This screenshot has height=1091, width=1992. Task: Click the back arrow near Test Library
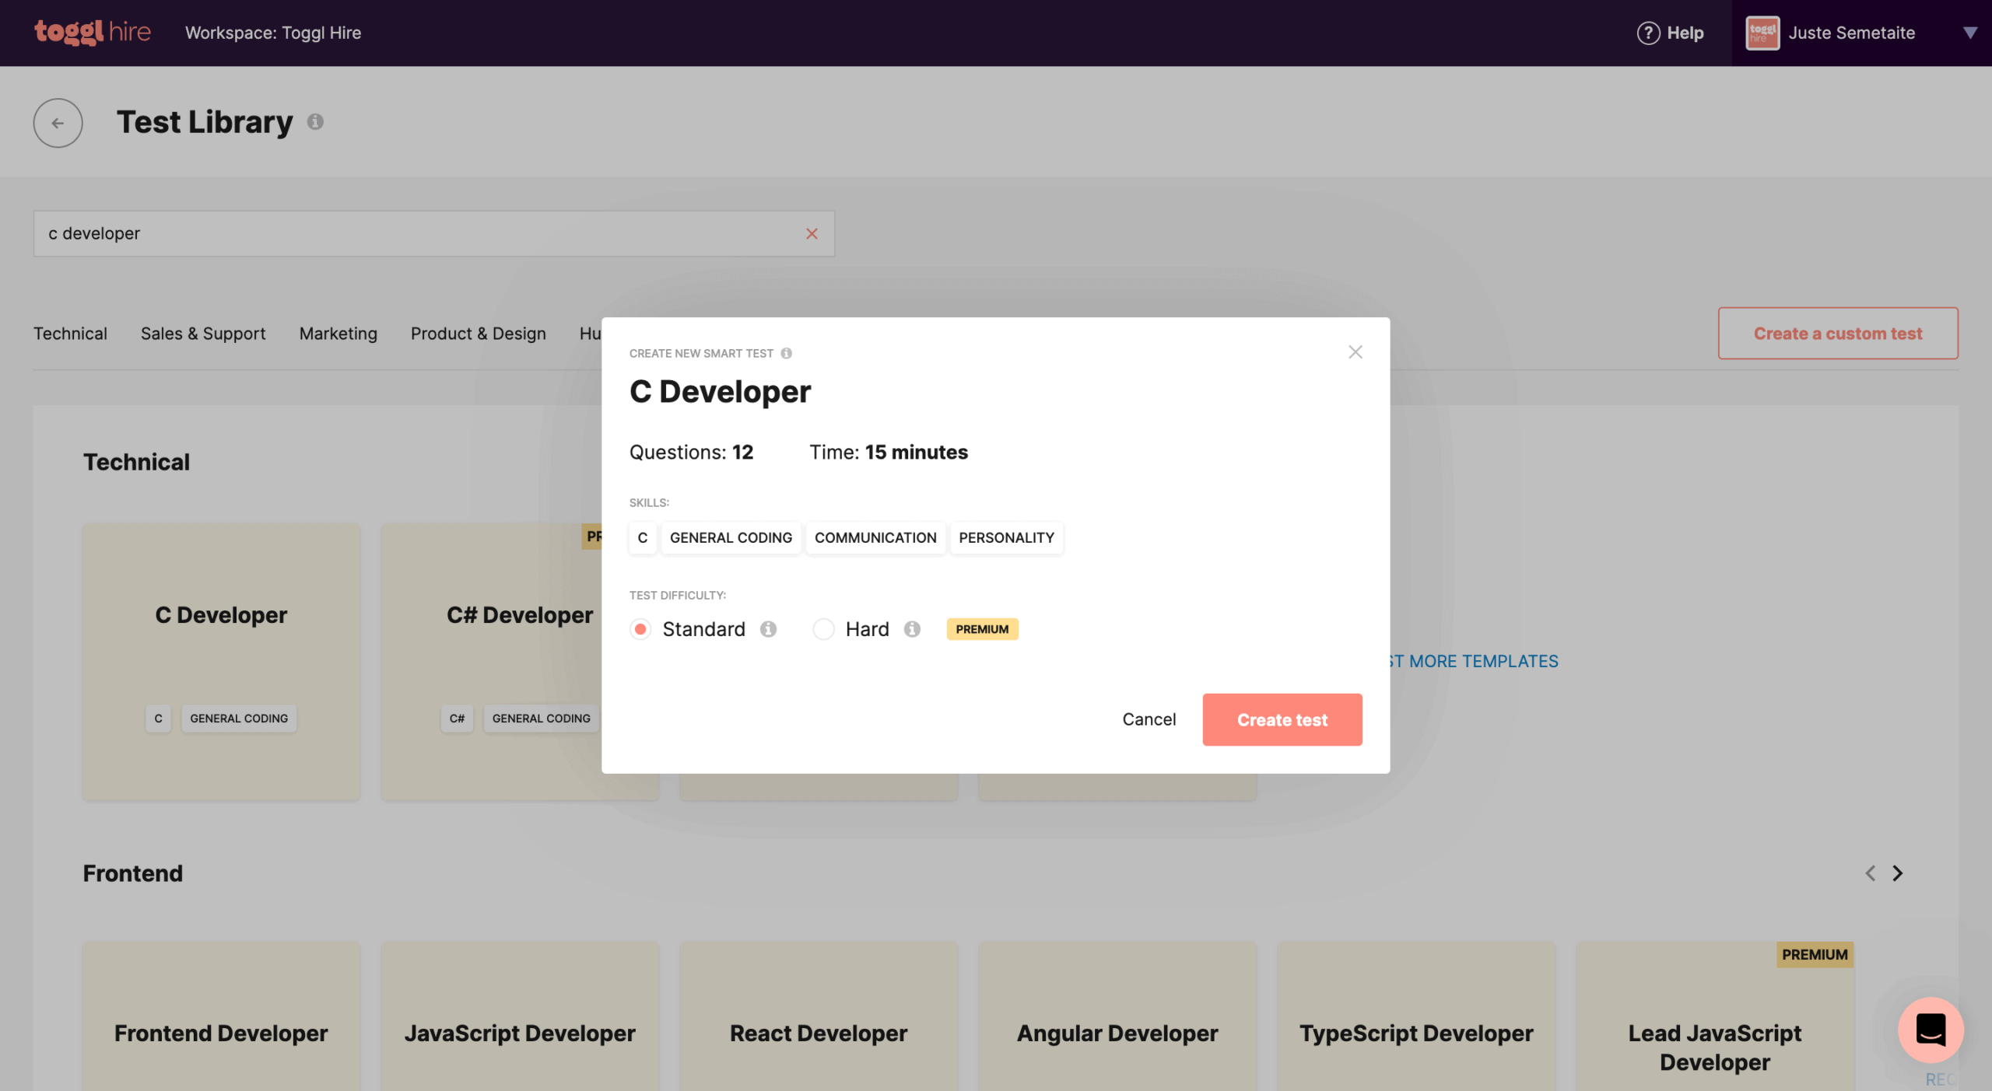click(x=58, y=122)
